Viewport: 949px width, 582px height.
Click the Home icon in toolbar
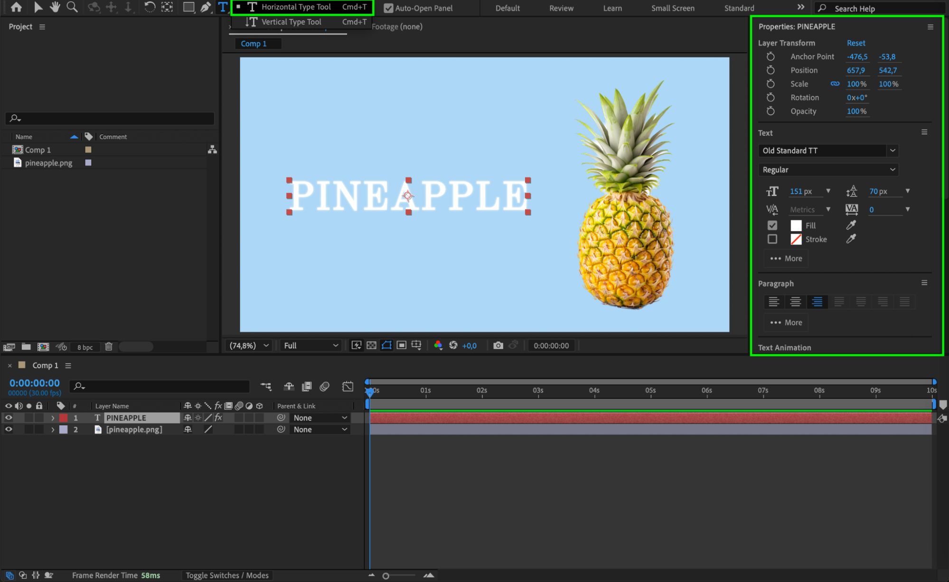(16, 7)
